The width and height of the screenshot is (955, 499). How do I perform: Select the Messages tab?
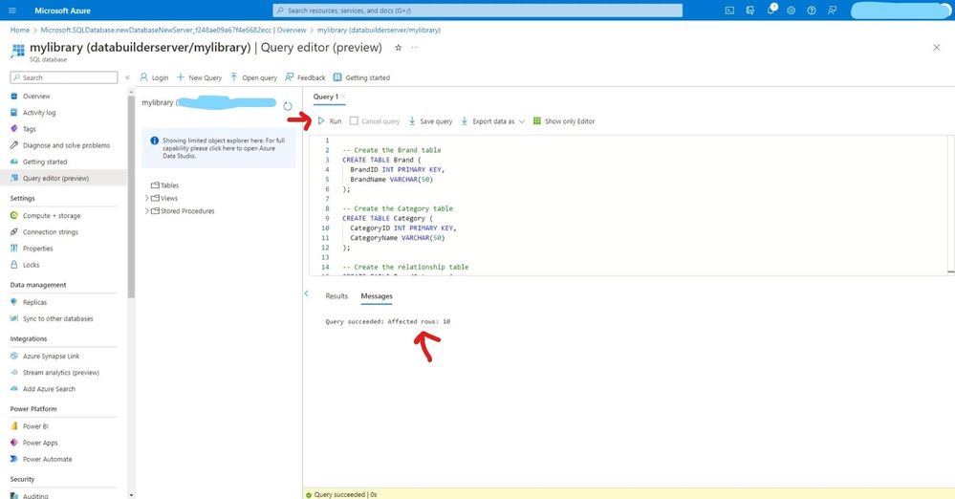(377, 296)
